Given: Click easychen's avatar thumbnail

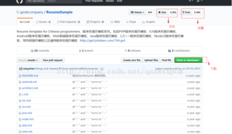Looking at the screenshot, I should [21, 69].
